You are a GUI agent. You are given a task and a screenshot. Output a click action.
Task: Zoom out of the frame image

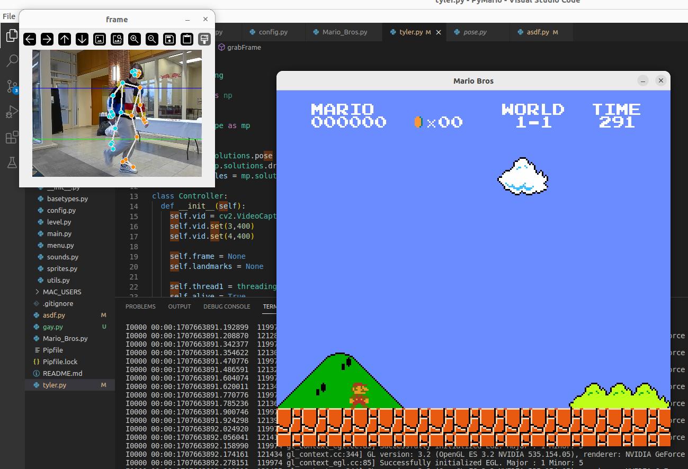point(152,39)
